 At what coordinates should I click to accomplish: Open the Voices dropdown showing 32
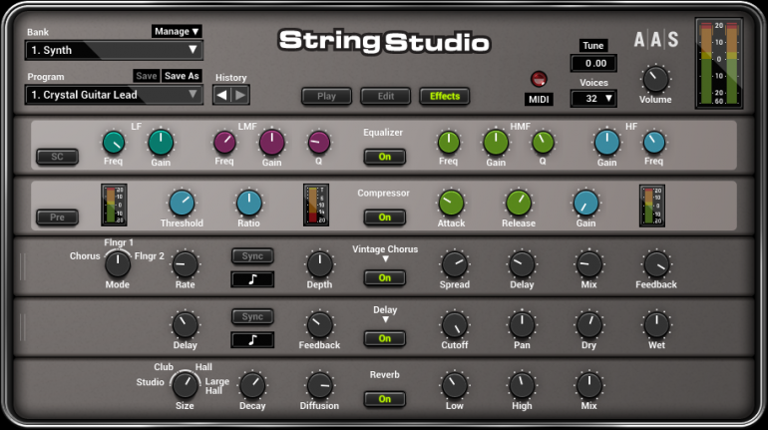click(x=593, y=99)
